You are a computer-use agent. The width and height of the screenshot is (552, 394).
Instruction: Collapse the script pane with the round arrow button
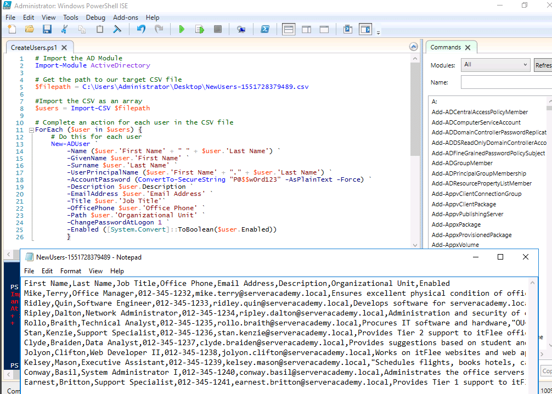tap(414, 47)
